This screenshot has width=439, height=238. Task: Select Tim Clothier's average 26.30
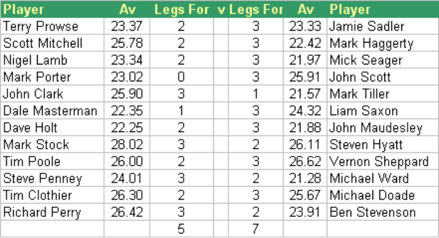point(127,195)
